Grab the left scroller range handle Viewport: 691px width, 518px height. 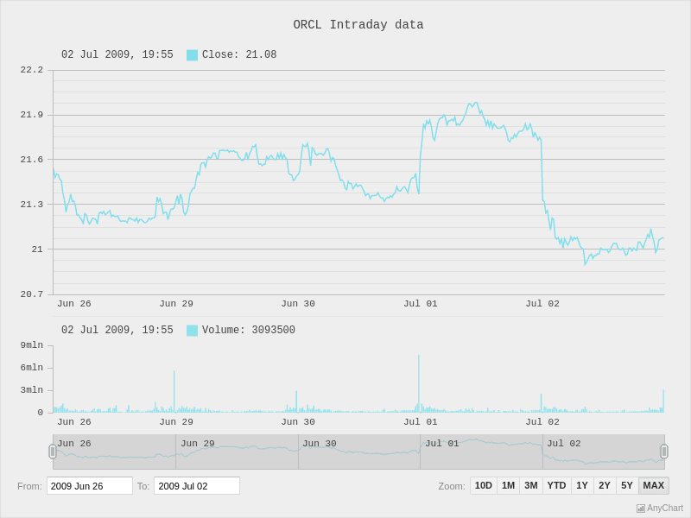(53, 452)
